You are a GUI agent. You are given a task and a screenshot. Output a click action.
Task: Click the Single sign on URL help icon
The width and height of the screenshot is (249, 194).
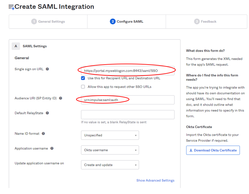coord(47,69)
